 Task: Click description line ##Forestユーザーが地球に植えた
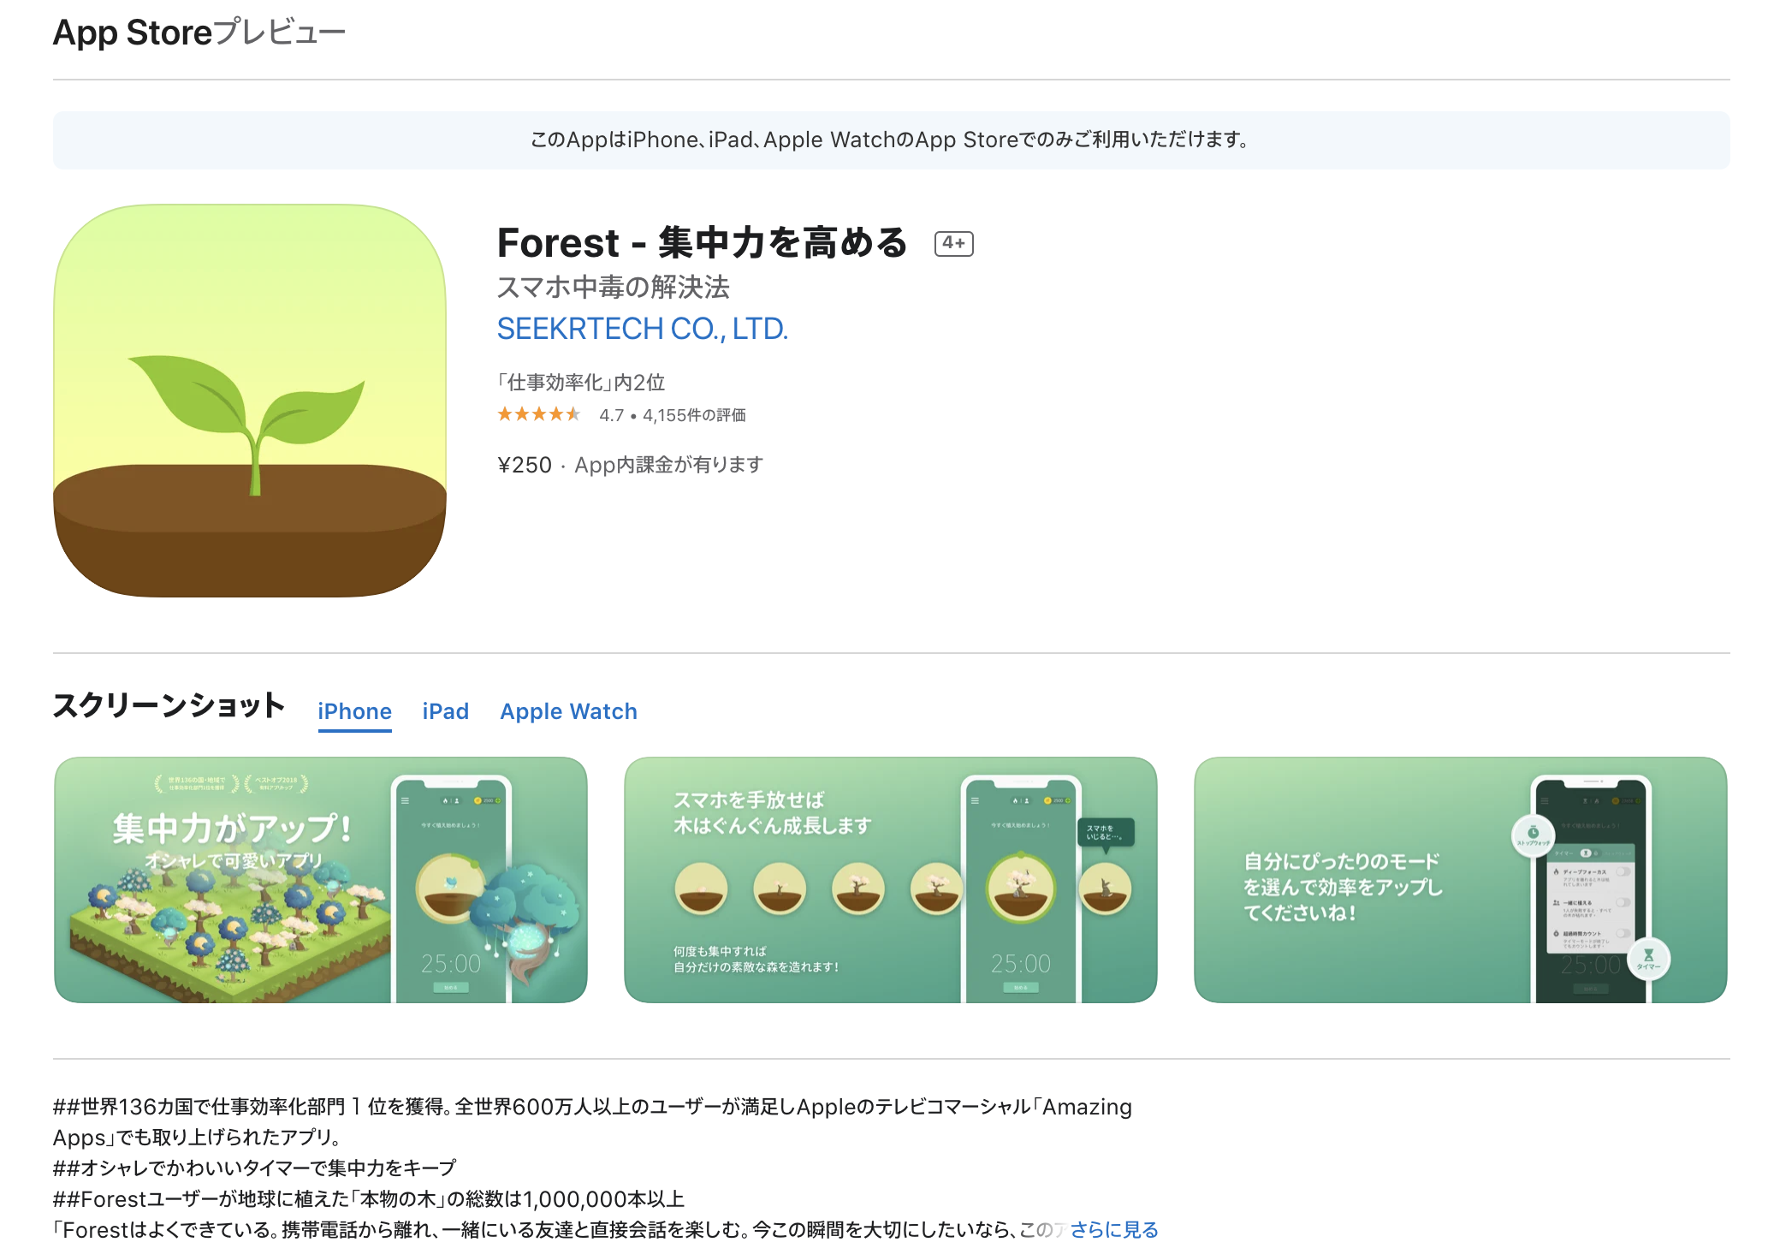(368, 1199)
